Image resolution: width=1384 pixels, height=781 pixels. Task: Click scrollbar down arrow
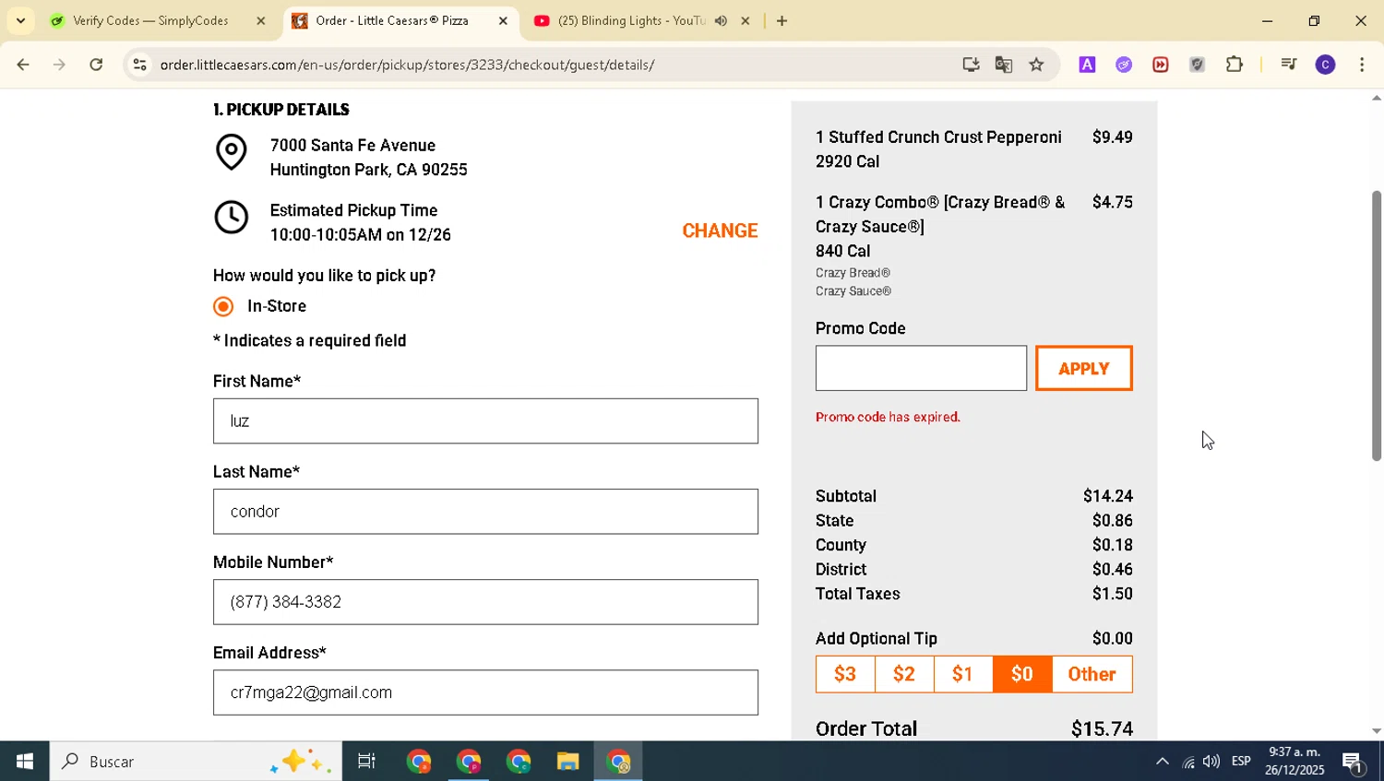[1377, 731]
